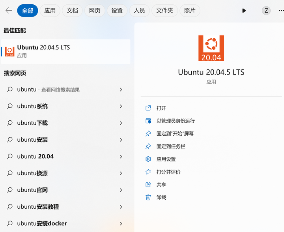Choose 以管理员身份运行
The image size is (284, 232).
pos(176,121)
